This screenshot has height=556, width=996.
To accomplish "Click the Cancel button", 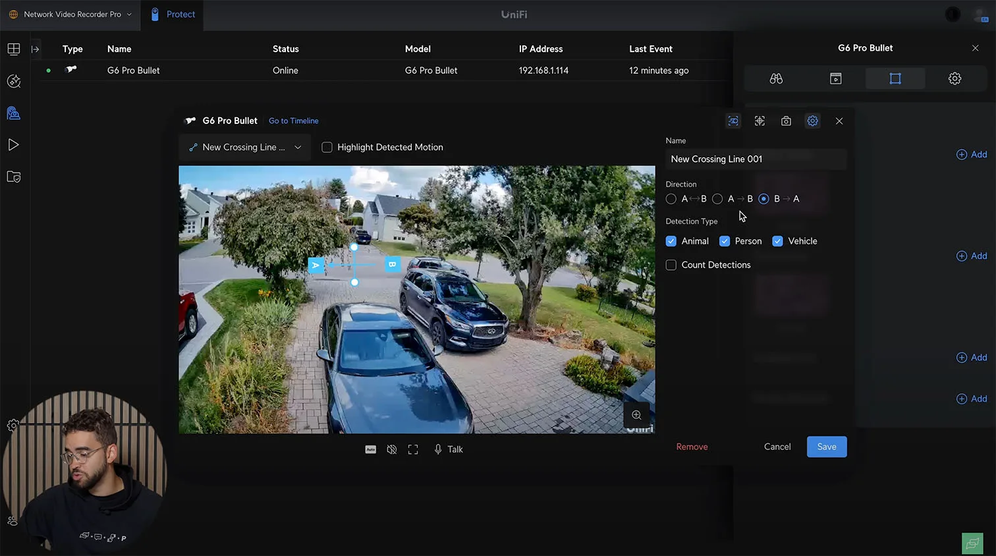I will (777, 447).
